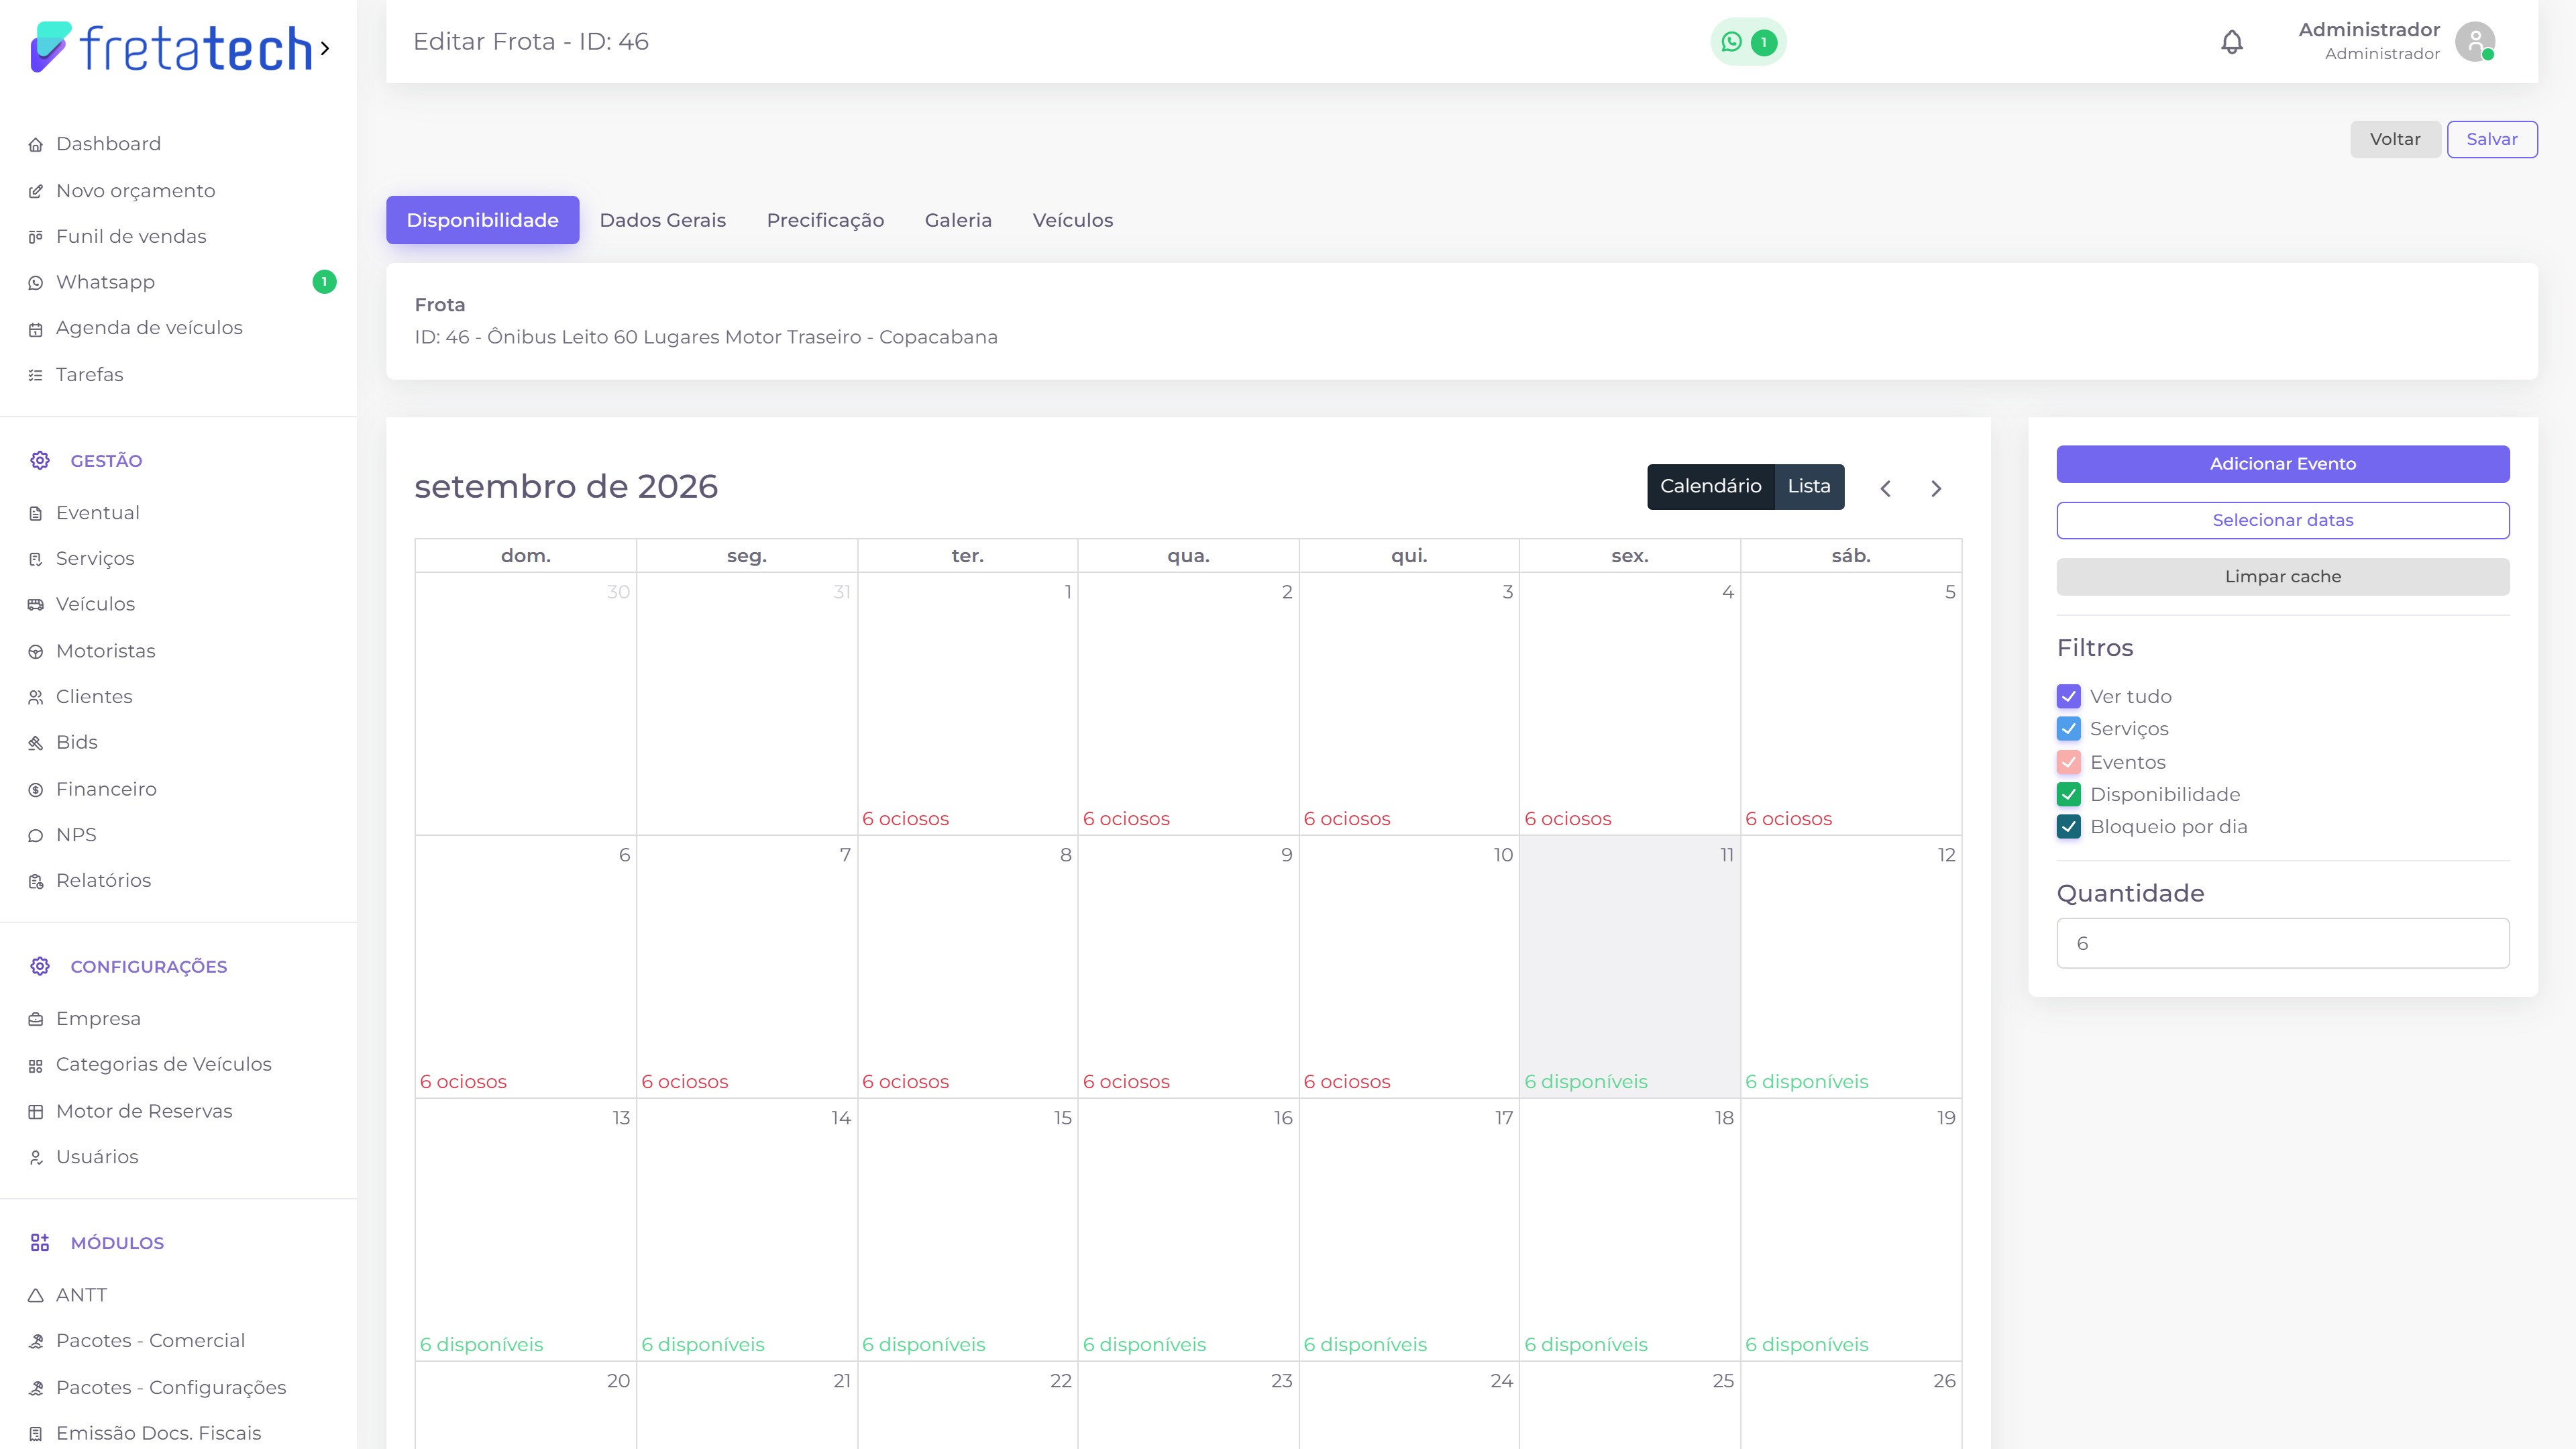Open the Administrador user avatar
2576x1449 pixels.
tap(2474, 42)
